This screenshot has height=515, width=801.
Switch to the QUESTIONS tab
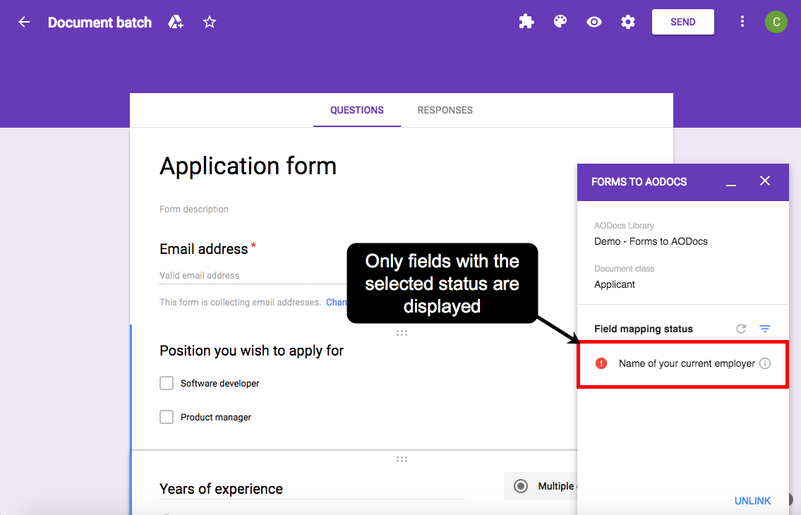coord(356,110)
